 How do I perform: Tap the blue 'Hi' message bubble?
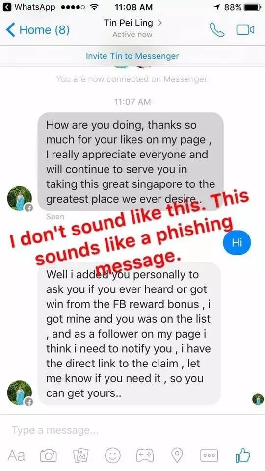tap(237, 242)
